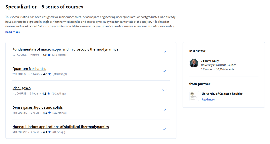Click the University of Colorado Boulder logo

194,96
